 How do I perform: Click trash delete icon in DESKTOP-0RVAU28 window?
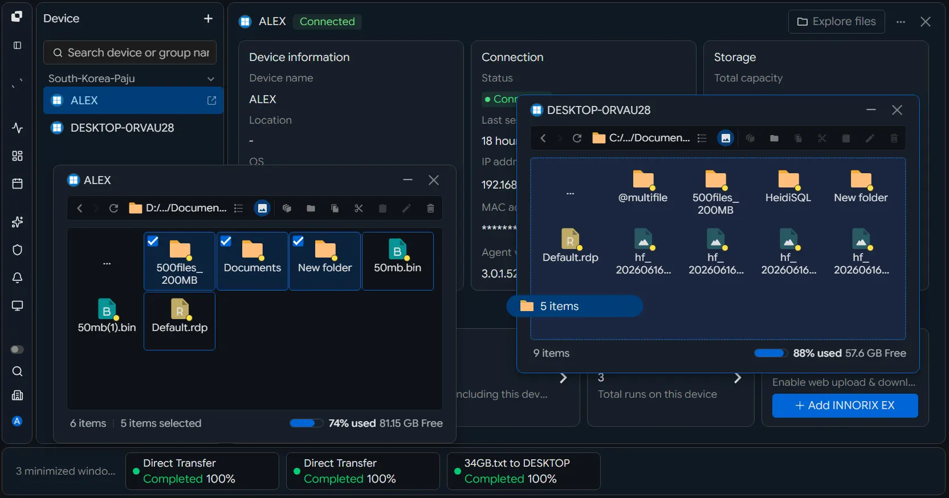[894, 138]
